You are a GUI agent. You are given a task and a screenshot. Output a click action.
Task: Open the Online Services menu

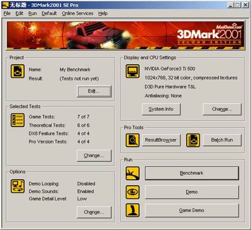click(77, 13)
